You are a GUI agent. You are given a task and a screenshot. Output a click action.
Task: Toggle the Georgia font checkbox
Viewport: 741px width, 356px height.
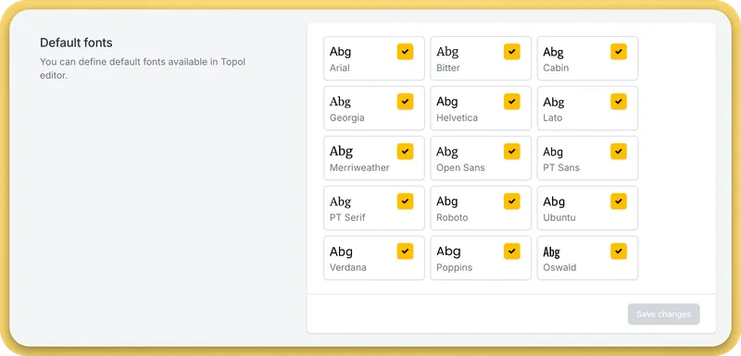point(405,102)
